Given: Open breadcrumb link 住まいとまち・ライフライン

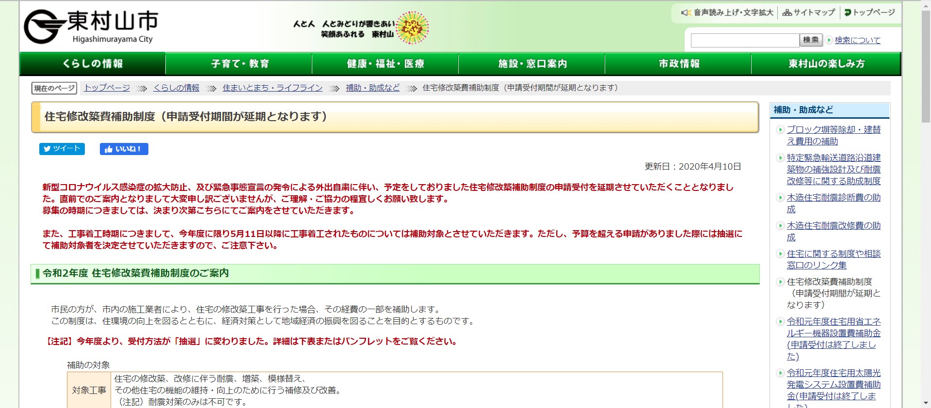Looking at the screenshot, I should pyautogui.click(x=273, y=88).
